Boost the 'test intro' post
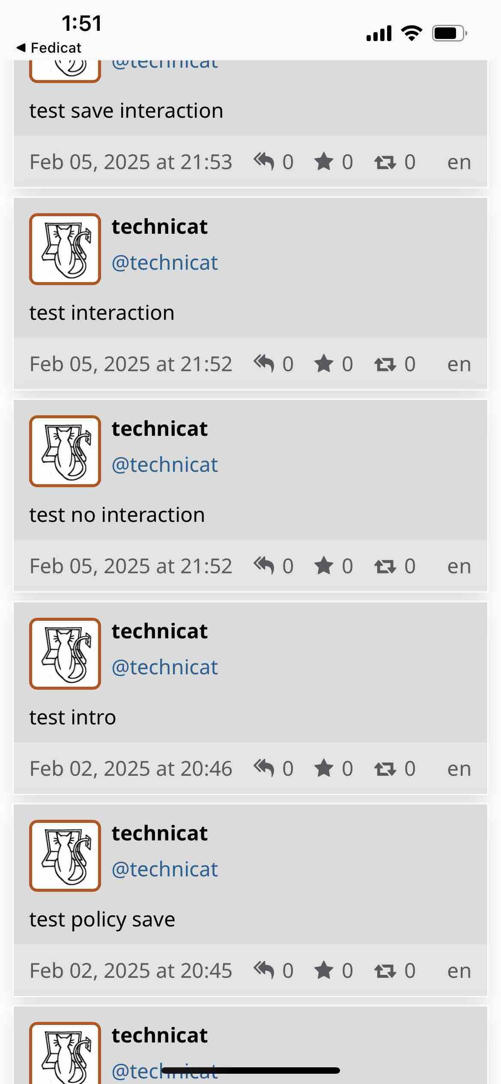Image resolution: width=501 pixels, height=1084 pixels. pyautogui.click(x=385, y=769)
